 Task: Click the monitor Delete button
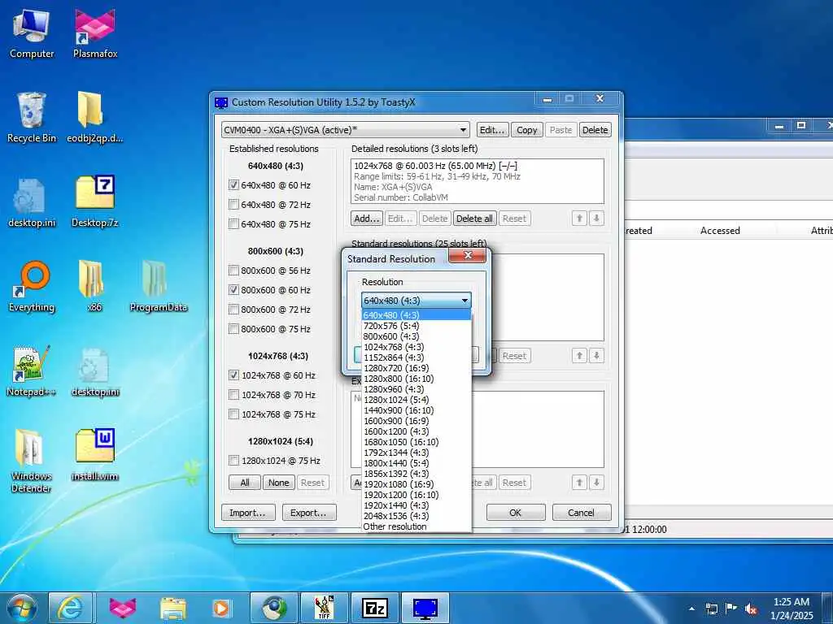click(595, 130)
